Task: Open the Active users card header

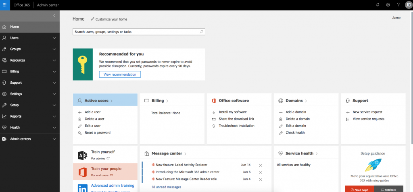Action: point(105,101)
